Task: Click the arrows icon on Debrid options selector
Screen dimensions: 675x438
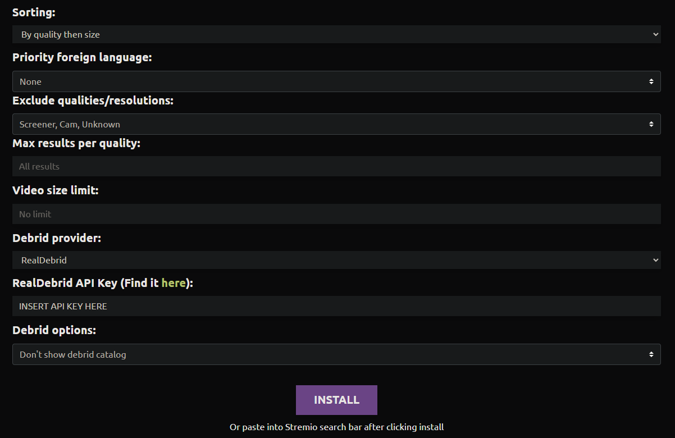Action: (x=651, y=354)
